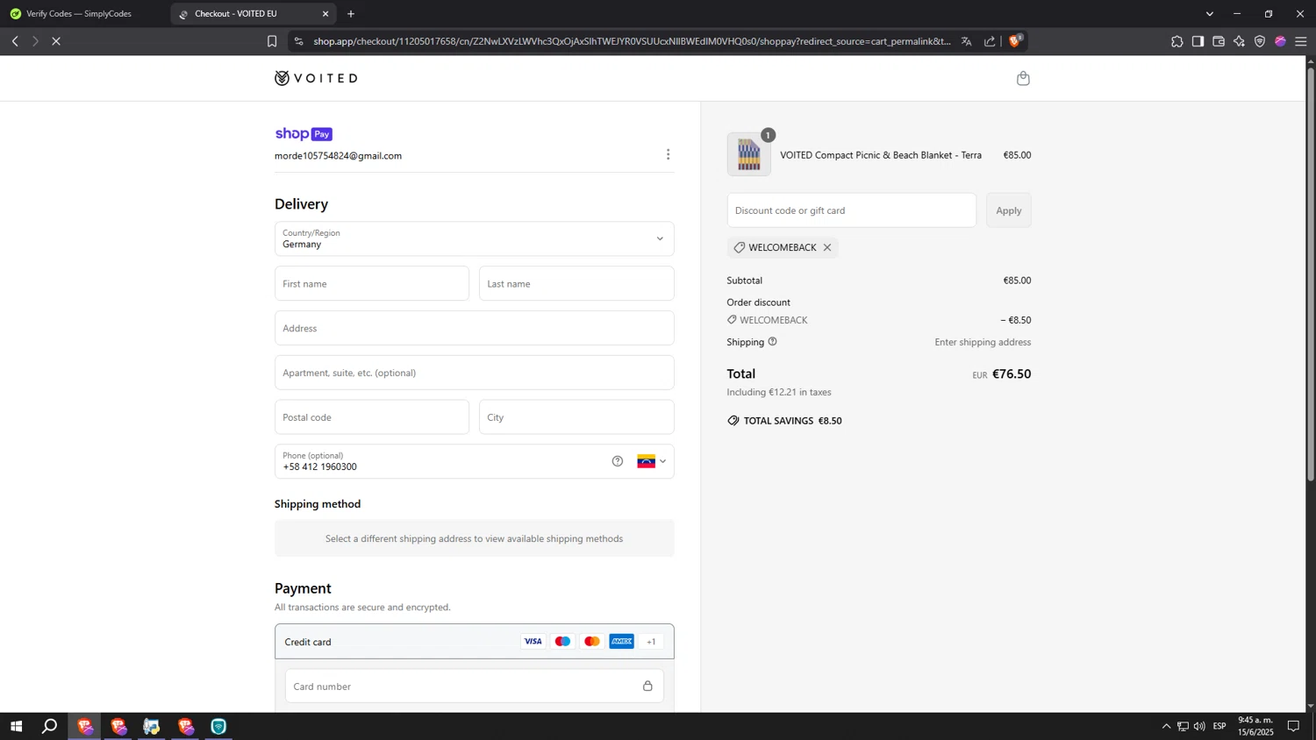Open the volume control in system tray
The height and width of the screenshot is (740, 1316).
pos(1199,726)
